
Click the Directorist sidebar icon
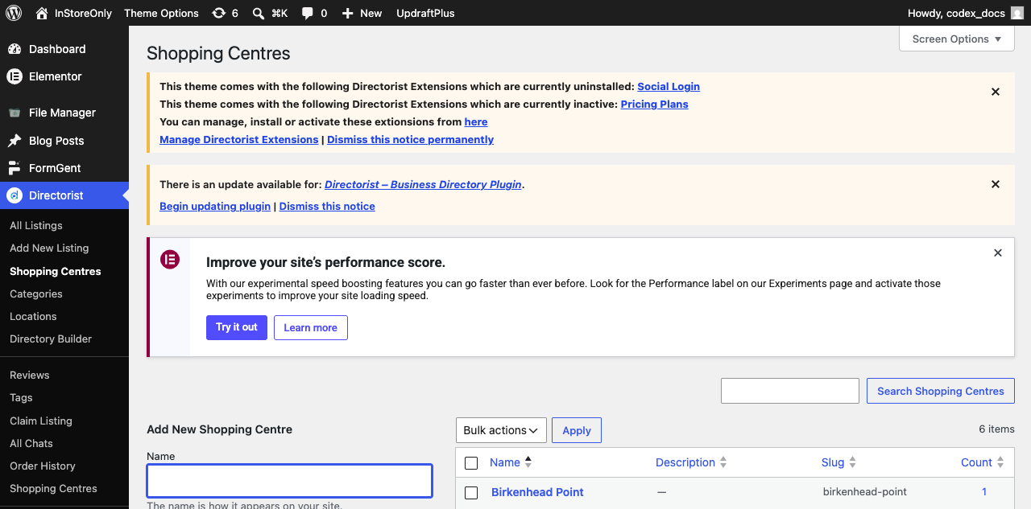click(x=14, y=195)
